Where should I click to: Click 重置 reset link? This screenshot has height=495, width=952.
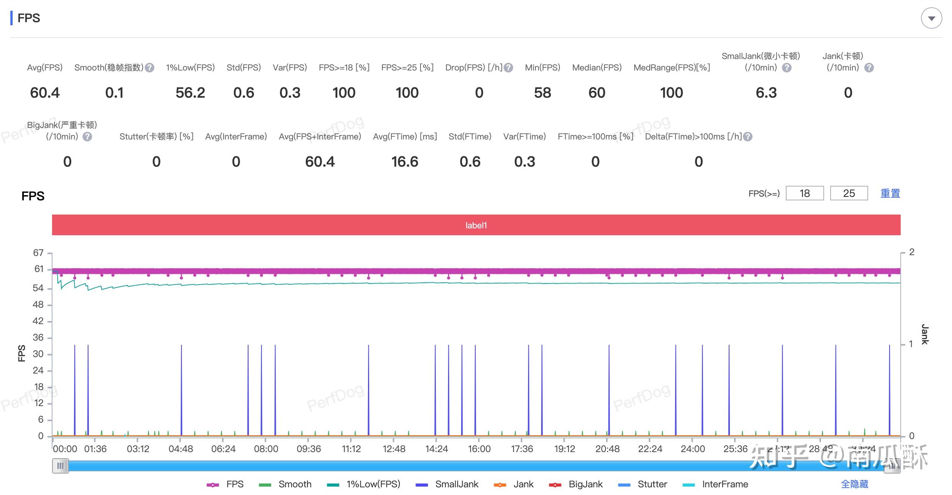[x=890, y=193]
